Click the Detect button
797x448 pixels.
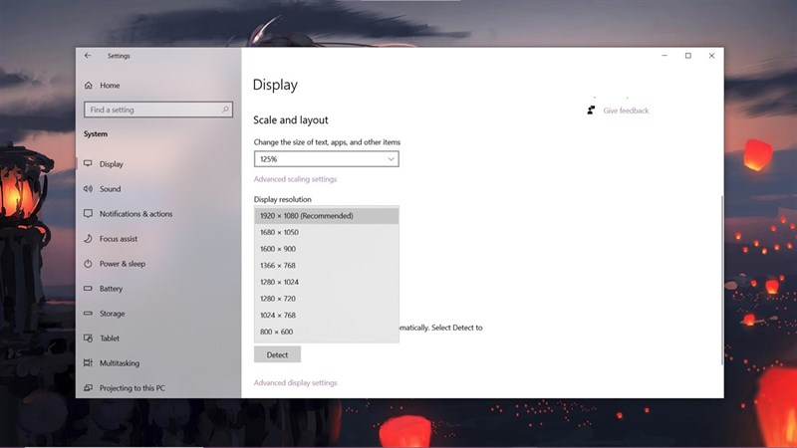point(278,354)
